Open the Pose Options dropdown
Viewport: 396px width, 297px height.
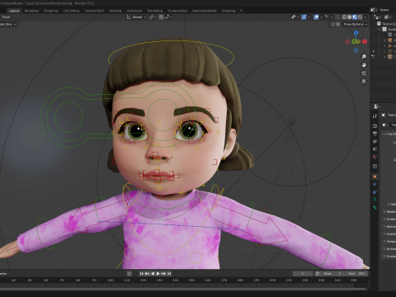356,25
